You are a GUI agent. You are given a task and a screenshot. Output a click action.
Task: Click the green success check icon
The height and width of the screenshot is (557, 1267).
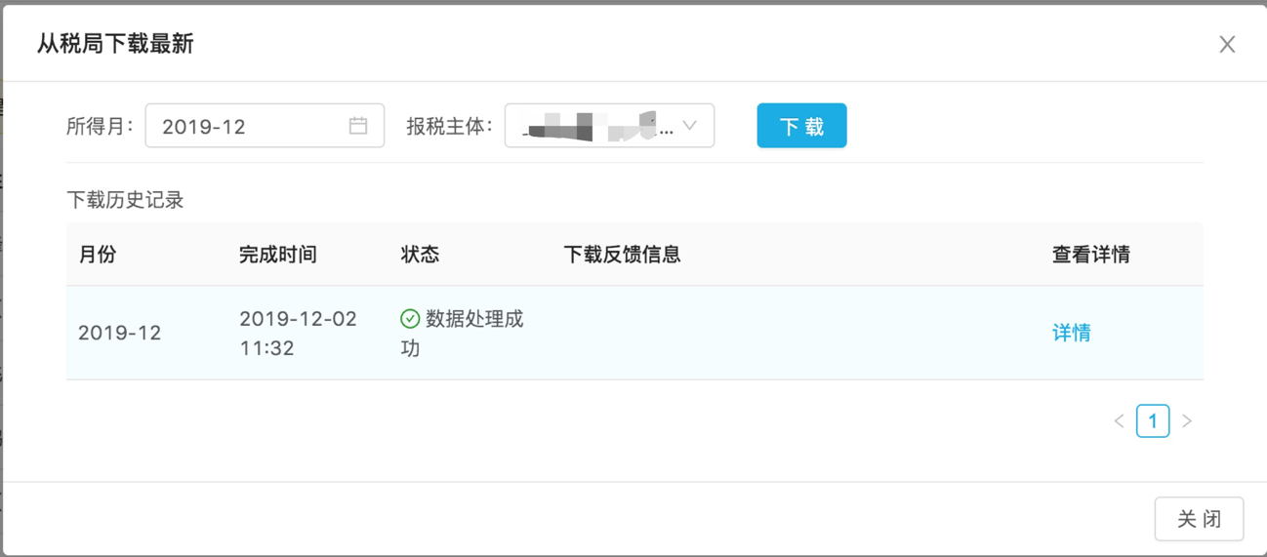410,319
